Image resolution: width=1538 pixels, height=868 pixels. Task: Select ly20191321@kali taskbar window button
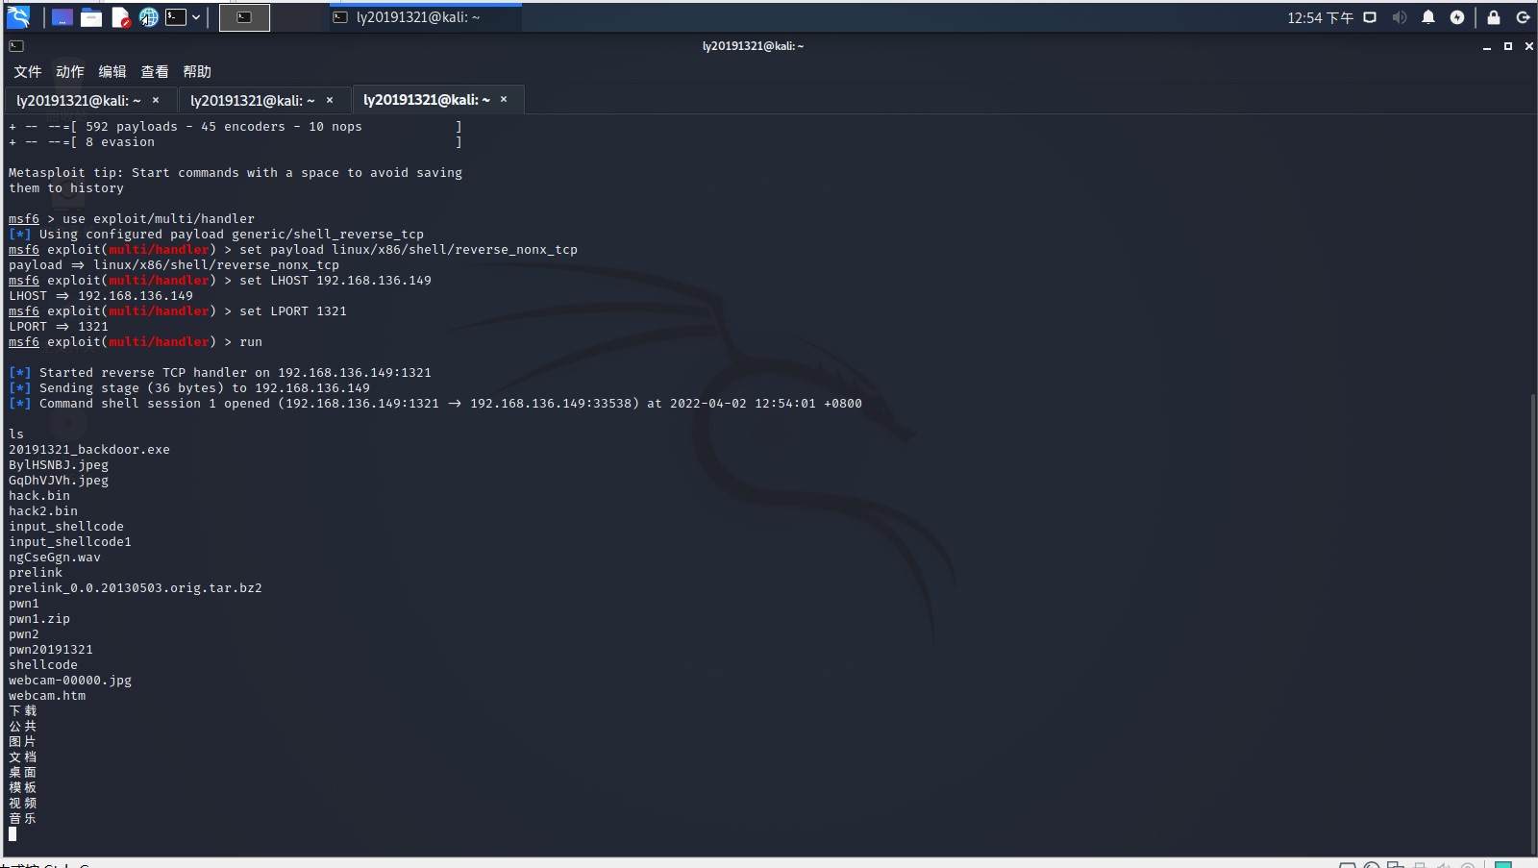pos(424,17)
